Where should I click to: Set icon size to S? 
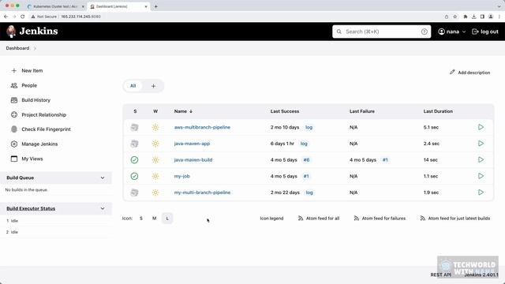click(141, 219)
